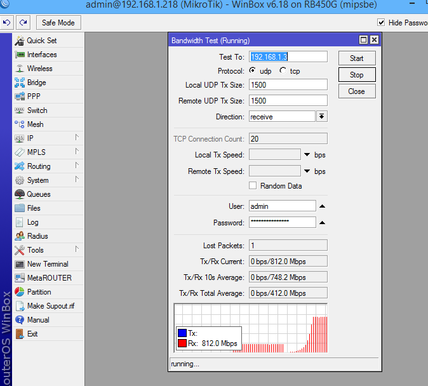Open the Files menu item
The height and width of the screenshot is (386, 428).
pyautogui.click(x=48, y=208)
